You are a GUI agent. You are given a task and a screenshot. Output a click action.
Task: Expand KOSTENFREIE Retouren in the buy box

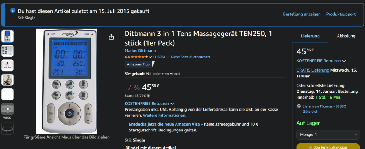coord(321,61)
